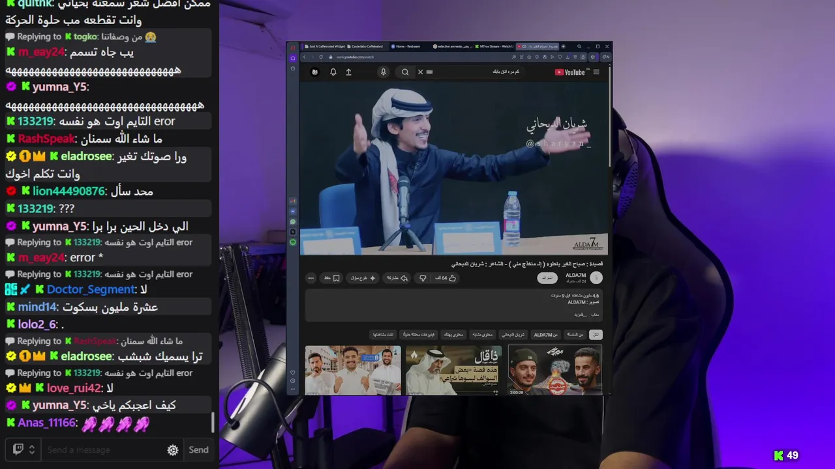Open YouTube account avatar
This screenshot has height=469, width=835.
click(314, 72)
